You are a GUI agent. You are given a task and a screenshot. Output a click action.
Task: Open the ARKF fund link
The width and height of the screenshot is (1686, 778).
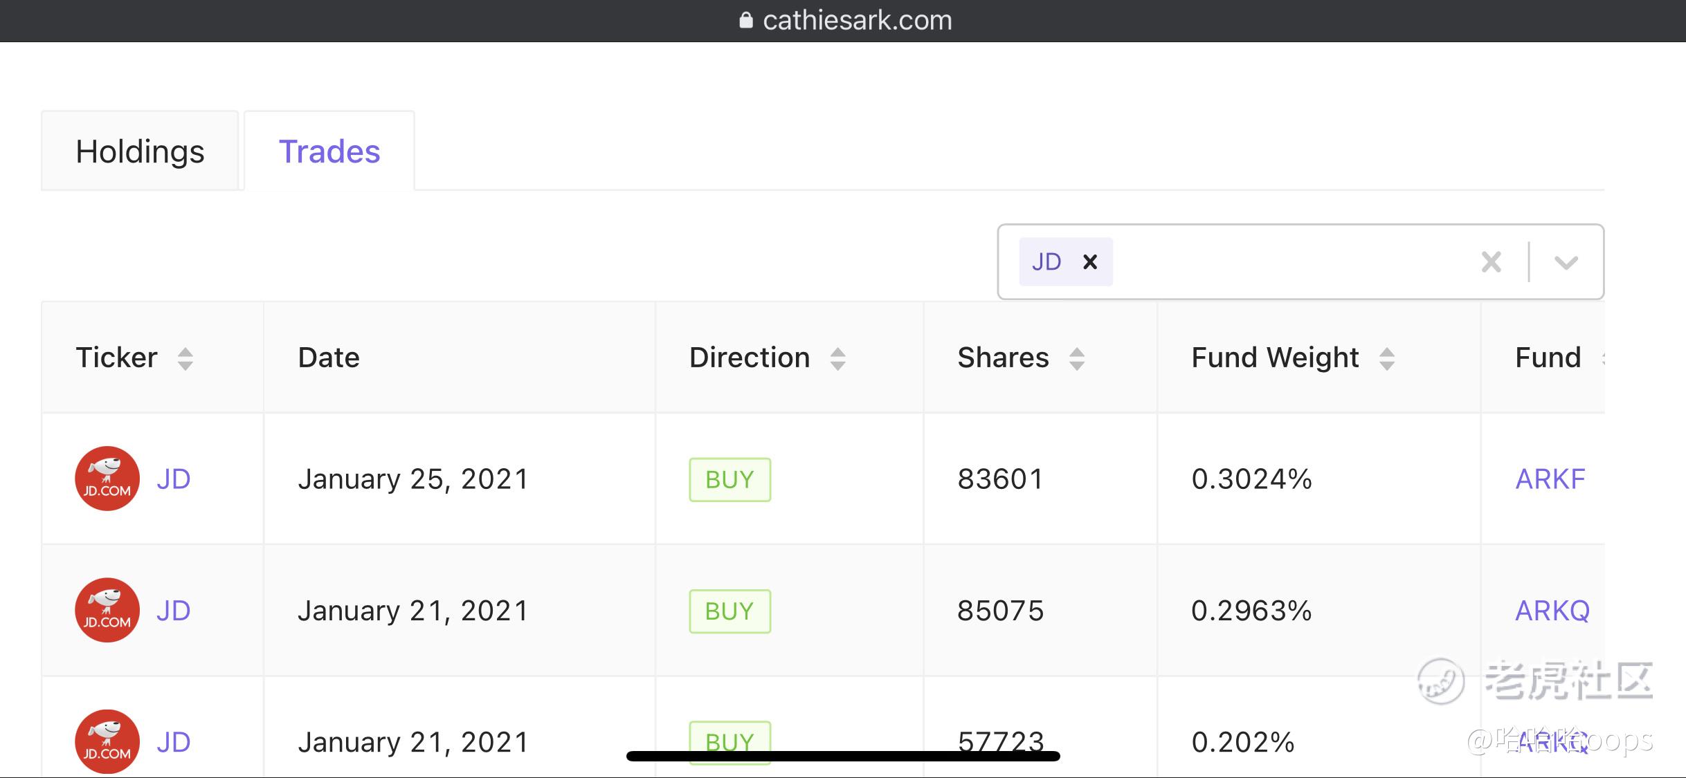click(x=1550, y=479)
